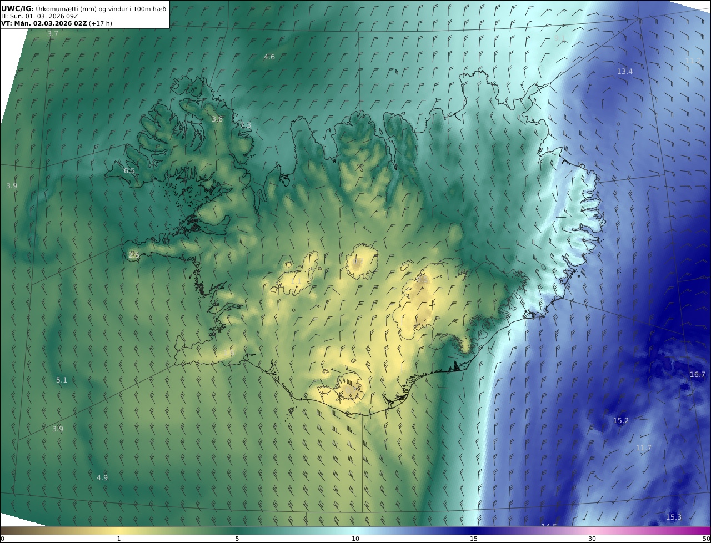Click the 15.2 precipitation value label
The height and width of the screenshot is (543, 711).
[621, 420]
